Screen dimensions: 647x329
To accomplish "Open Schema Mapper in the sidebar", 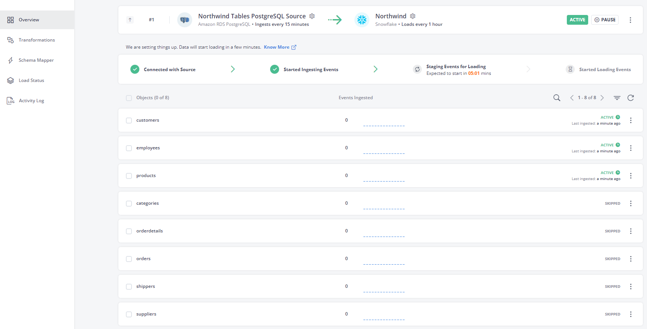I will (37, 60).
